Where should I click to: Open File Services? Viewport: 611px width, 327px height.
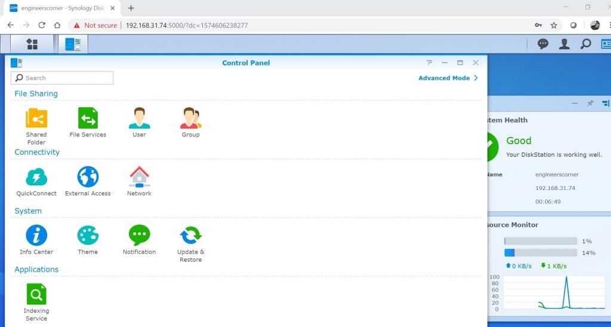click(88, 123)
